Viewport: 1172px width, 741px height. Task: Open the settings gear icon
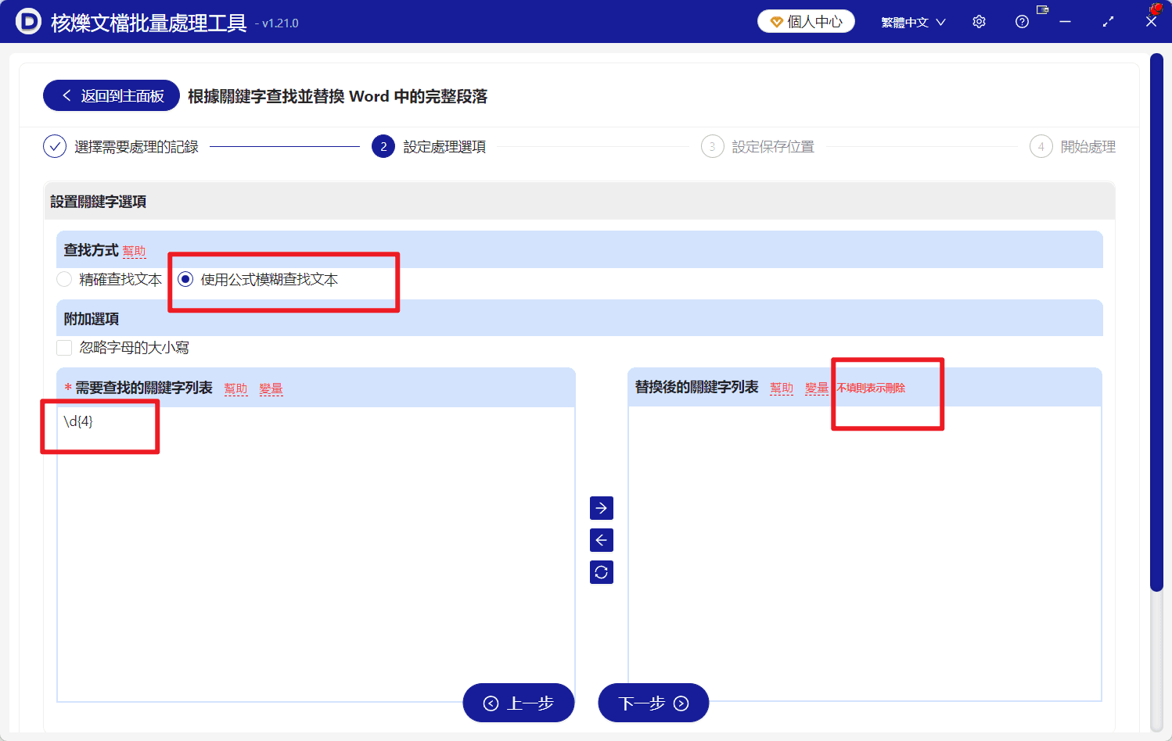click(978, 21)
